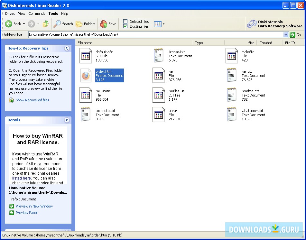Collapse the How-to Recovery Tips panel
The image size is (306, 240).
tap(67, 48)
